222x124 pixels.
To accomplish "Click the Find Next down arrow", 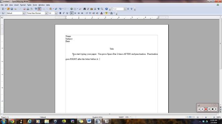I will click(x=128, y=9).
